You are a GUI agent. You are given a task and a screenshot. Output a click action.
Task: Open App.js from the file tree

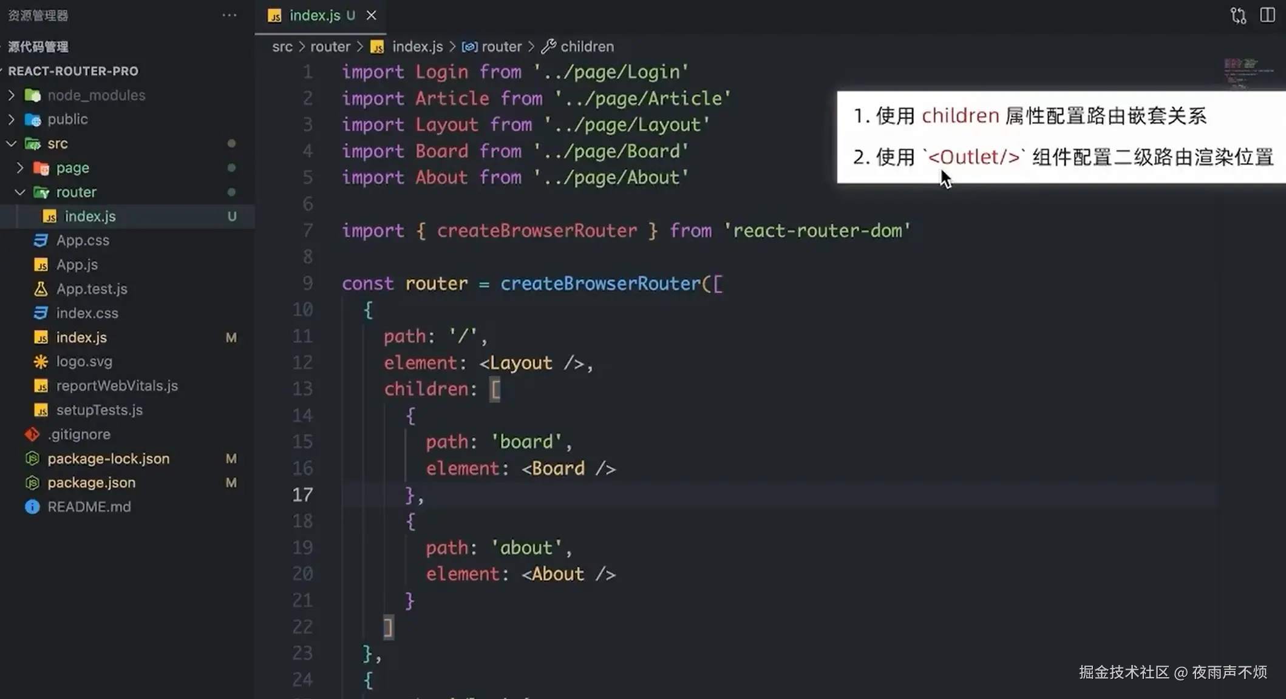77,265
